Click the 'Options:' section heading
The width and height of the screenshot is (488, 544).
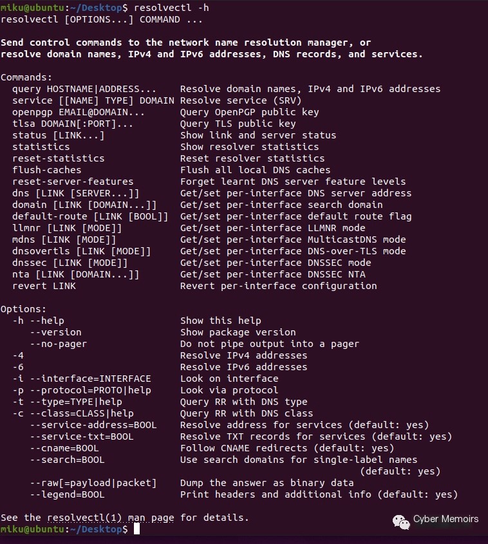[x=23, y=309]
